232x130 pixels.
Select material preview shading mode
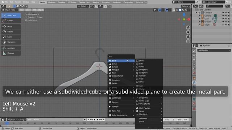click(x=183, y=10)
